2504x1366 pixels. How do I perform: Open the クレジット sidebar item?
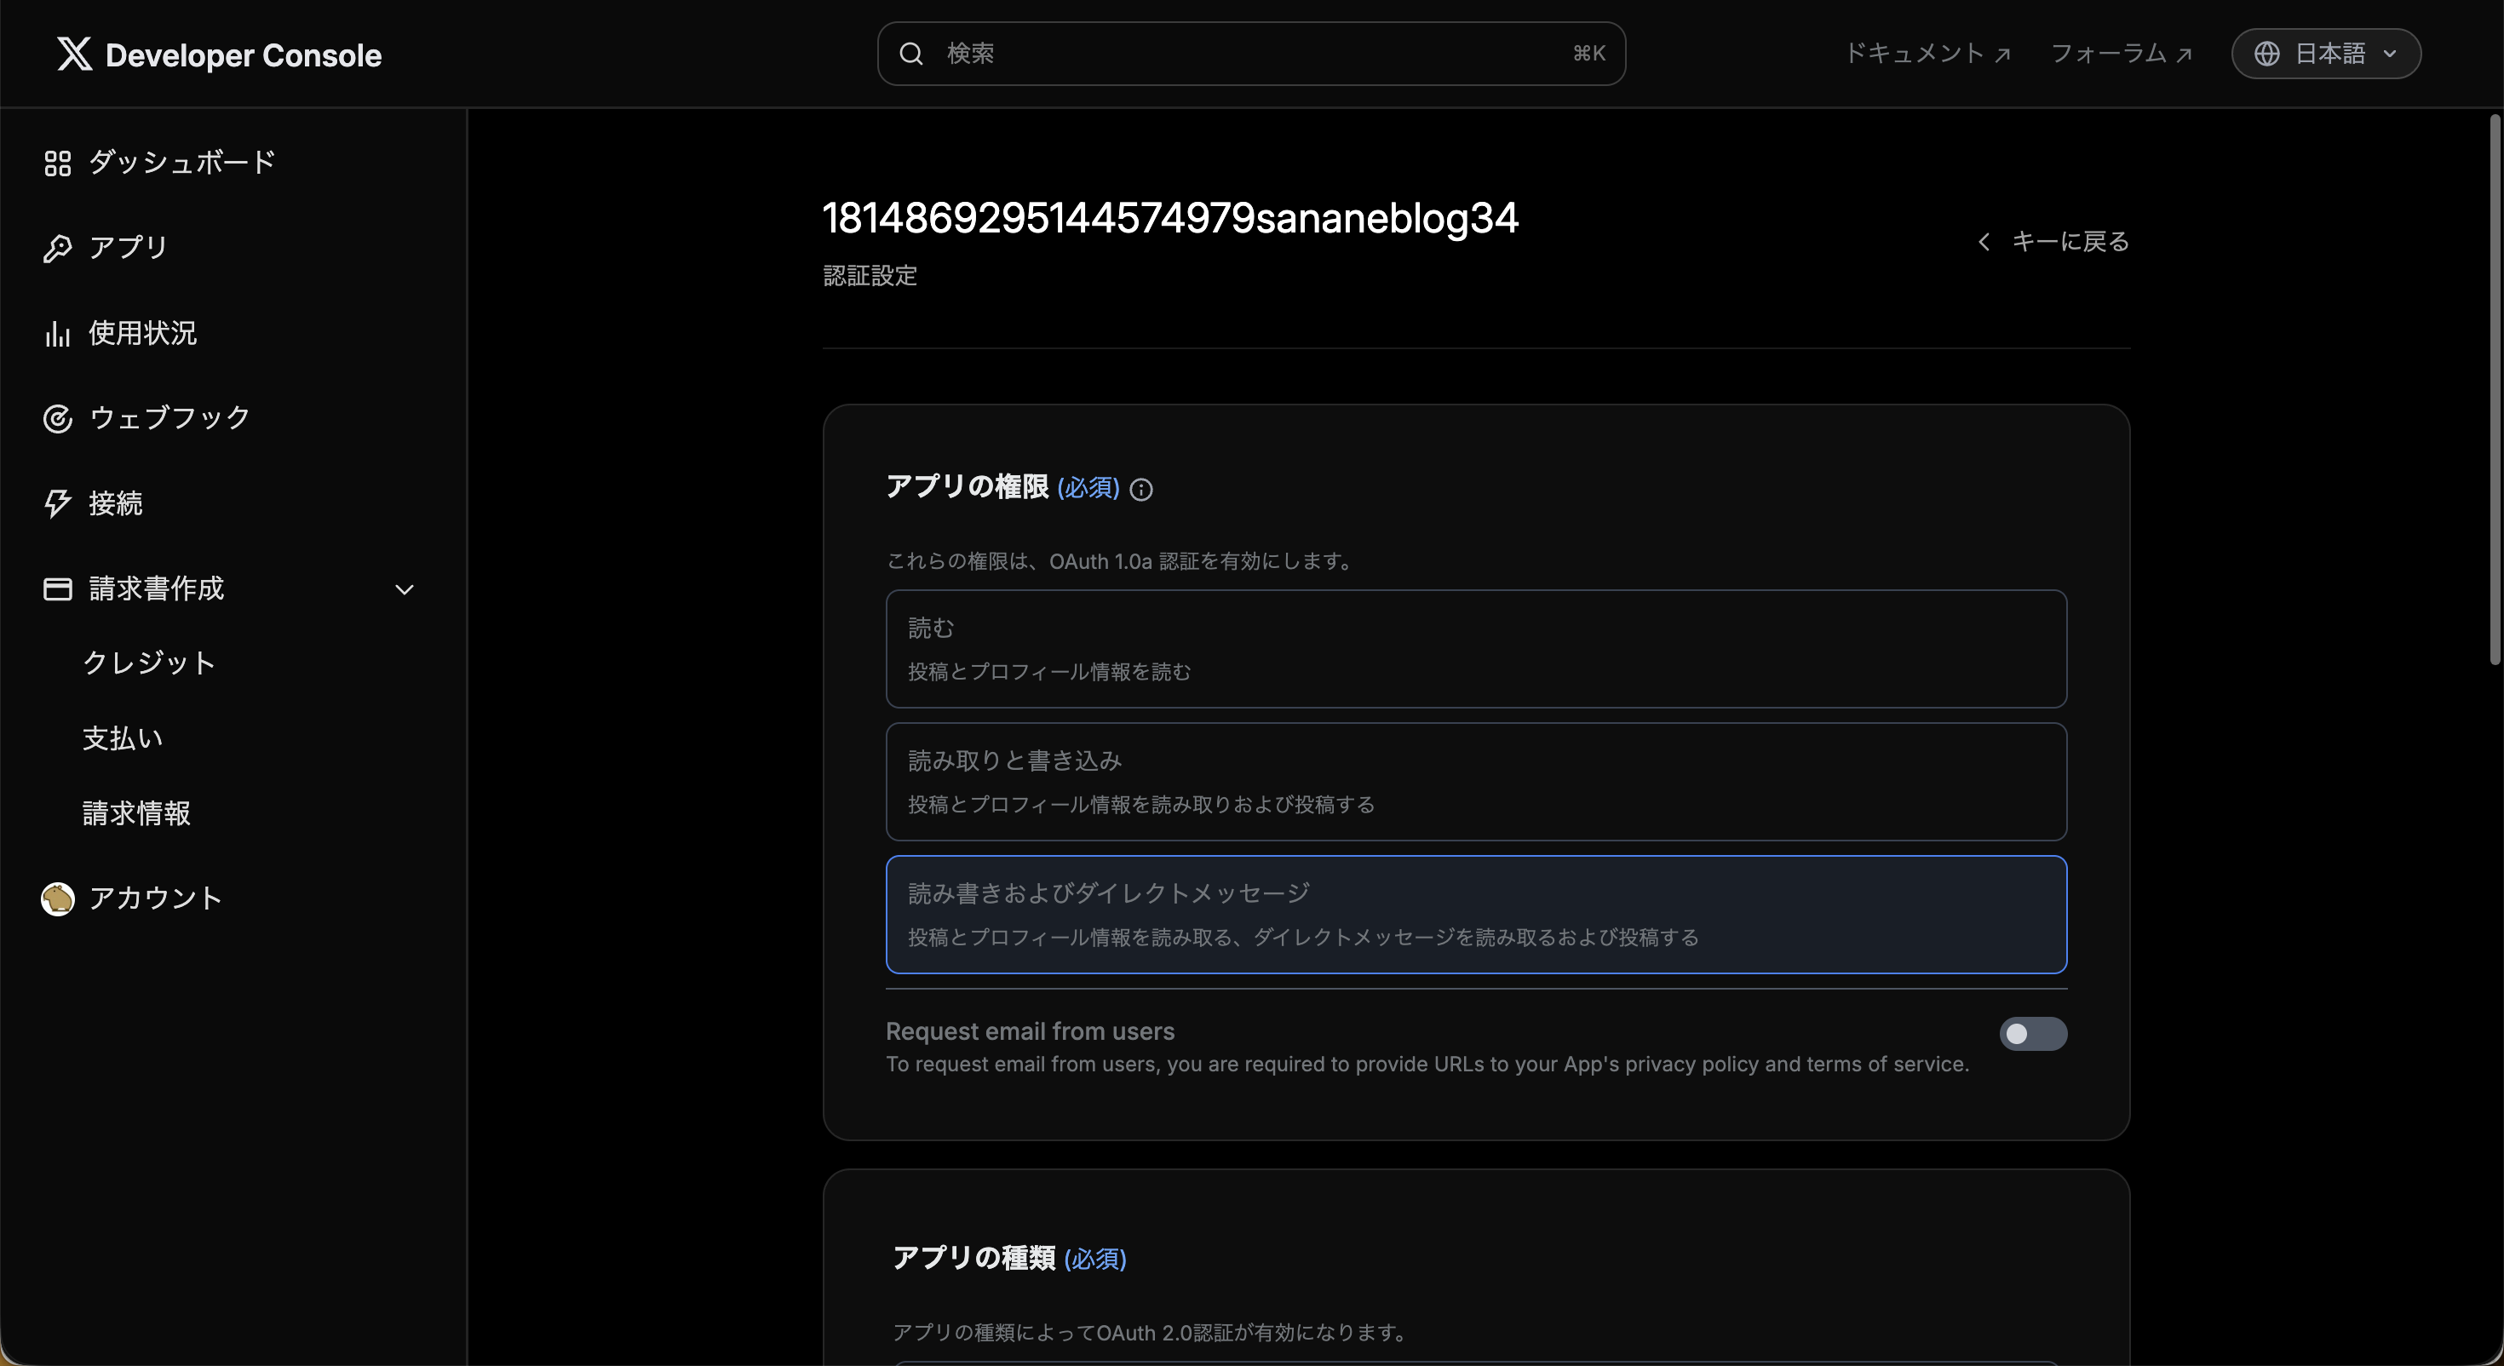pos(149,663)
